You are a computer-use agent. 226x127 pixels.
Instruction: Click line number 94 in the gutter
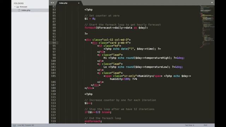coord(54,43)
